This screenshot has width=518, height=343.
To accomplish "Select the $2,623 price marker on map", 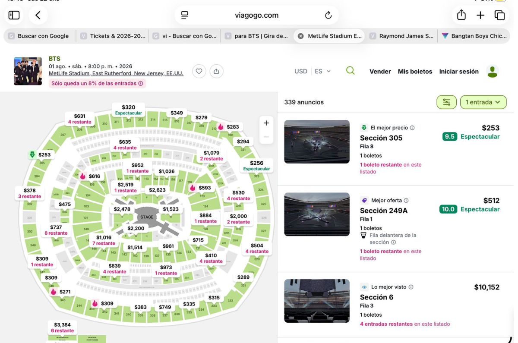I will (157, 190).
